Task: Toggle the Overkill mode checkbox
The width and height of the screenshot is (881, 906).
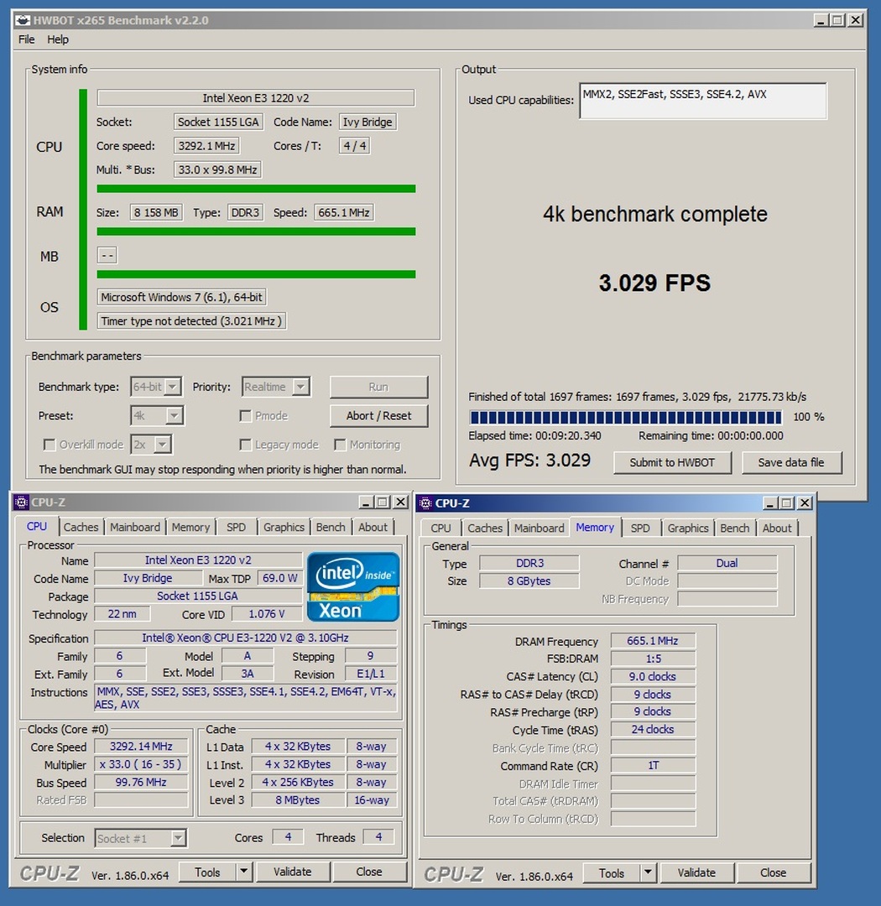Action: coord(50,445)
